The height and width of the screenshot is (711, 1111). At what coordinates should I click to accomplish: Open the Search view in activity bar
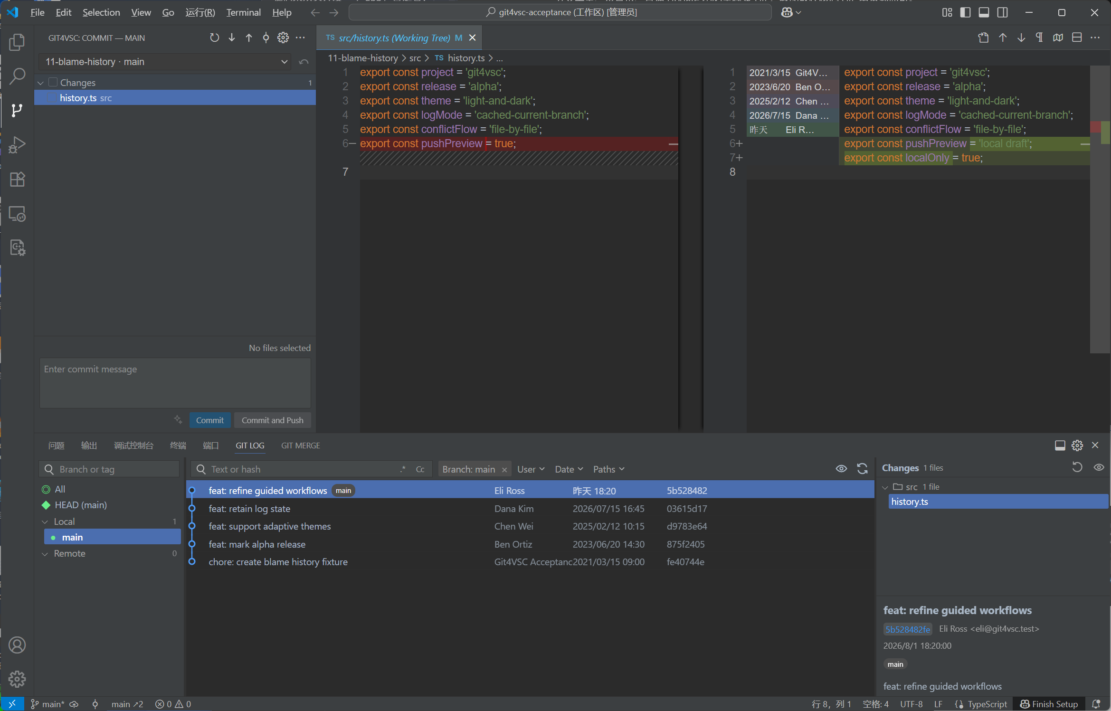click(17, 76)
